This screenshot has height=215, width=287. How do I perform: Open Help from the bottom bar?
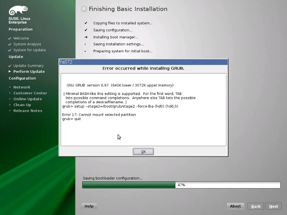[89, 206]
